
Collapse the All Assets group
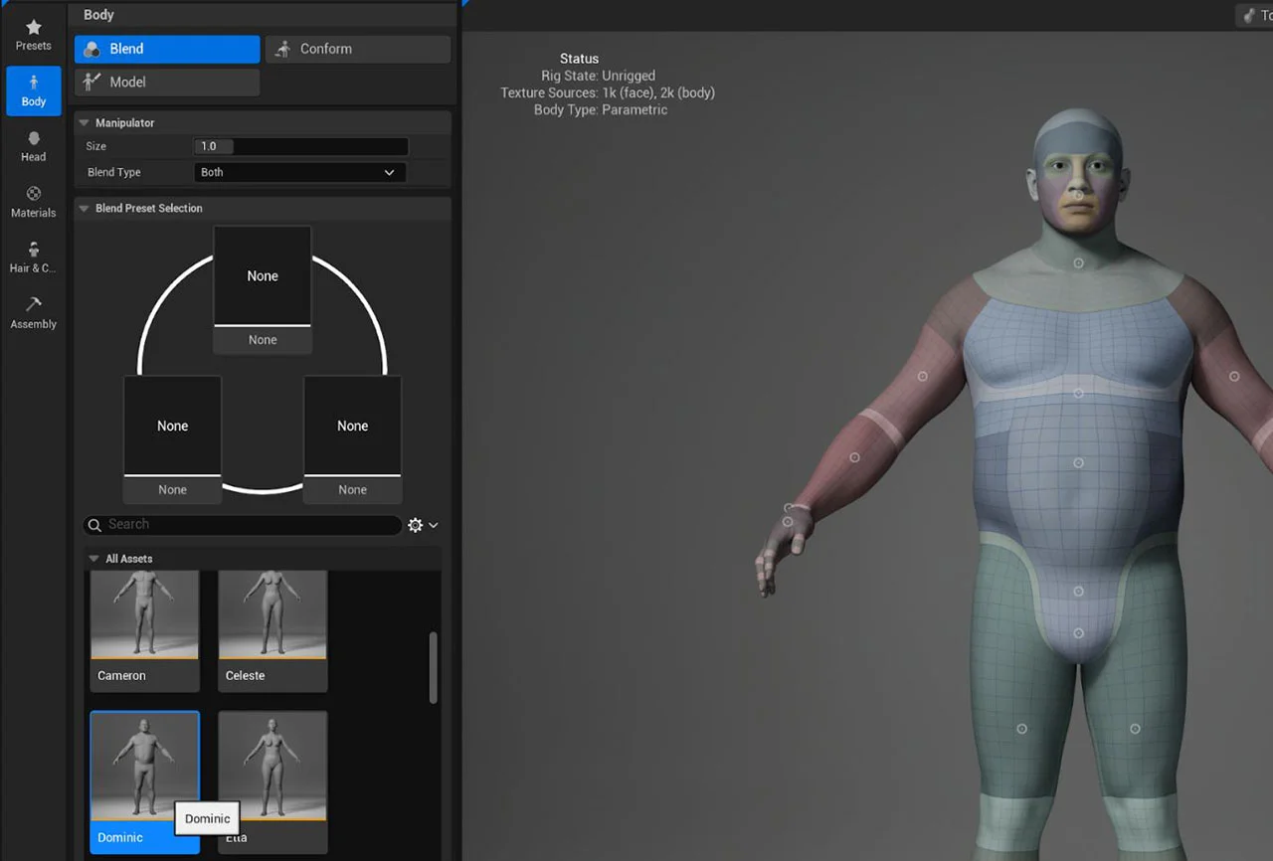[x=93, y=559]
